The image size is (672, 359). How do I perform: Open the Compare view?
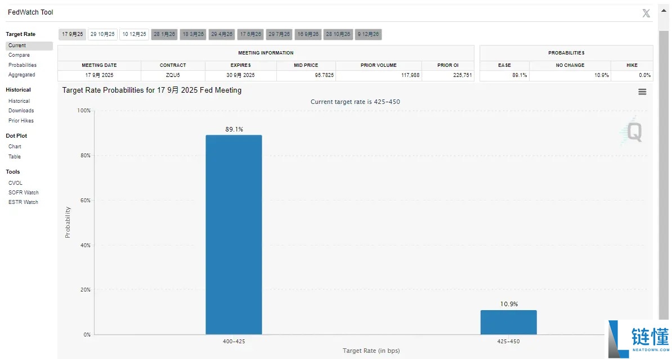point(19,55)
